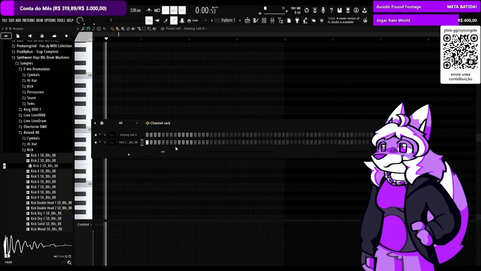Add a new pattern with plus button
This screenshot has height=271, width=481.
[x=240, y=20]
